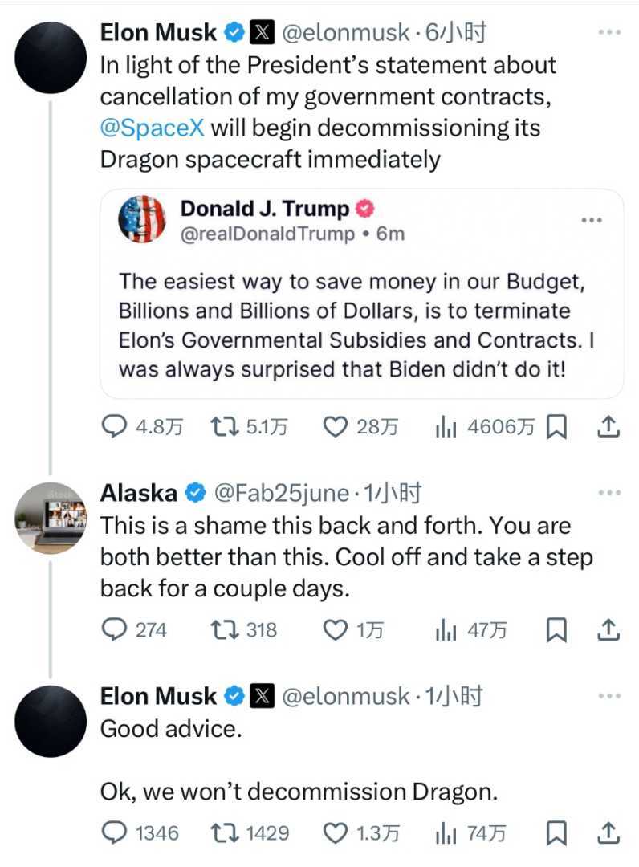View Alaska's profile picture

[50, 518]
